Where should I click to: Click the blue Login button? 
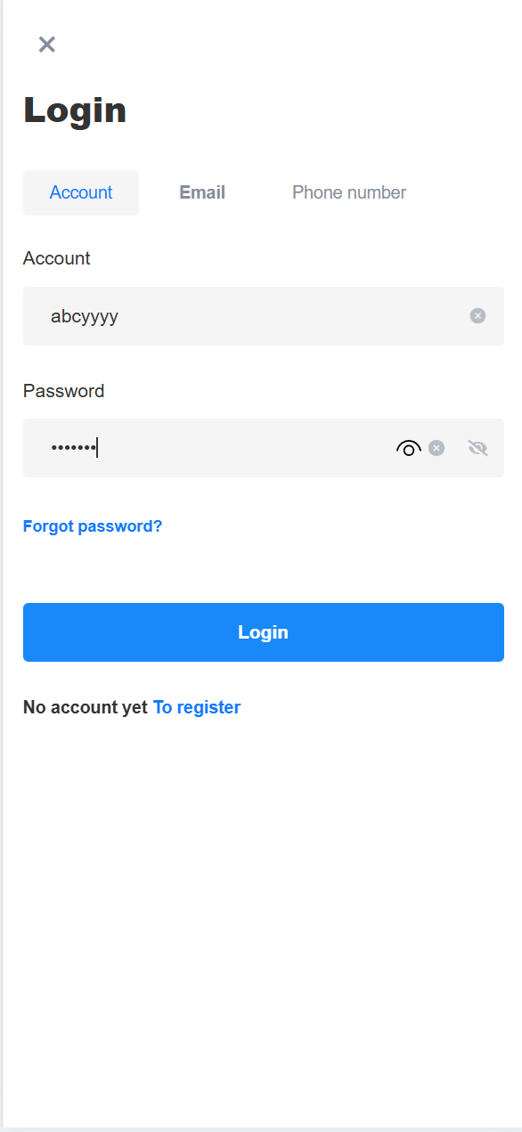click(264, 632)
